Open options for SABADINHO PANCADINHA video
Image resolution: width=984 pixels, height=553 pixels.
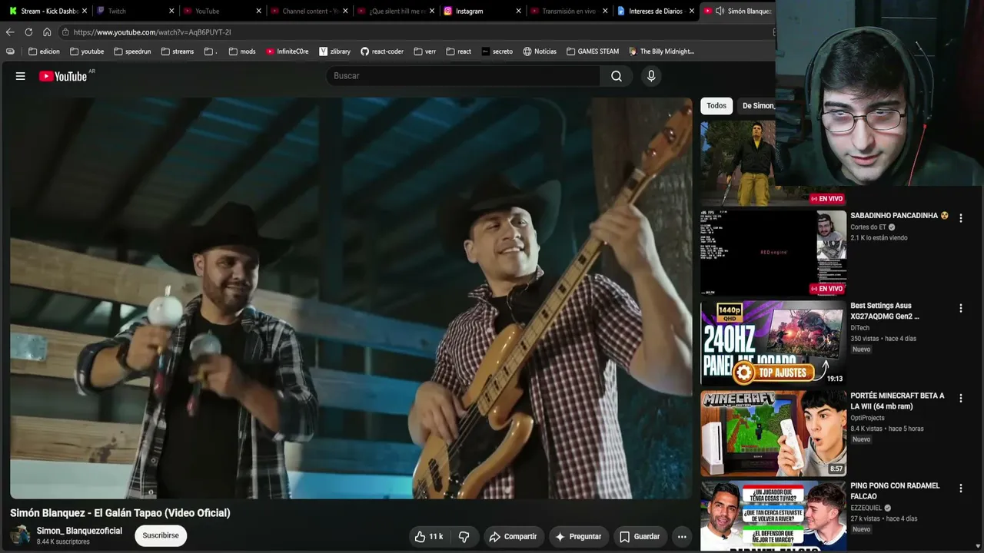960,218
